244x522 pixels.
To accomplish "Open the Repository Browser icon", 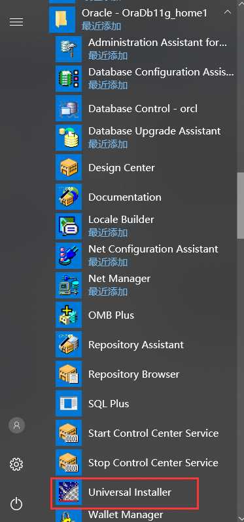I will [69, 374].
